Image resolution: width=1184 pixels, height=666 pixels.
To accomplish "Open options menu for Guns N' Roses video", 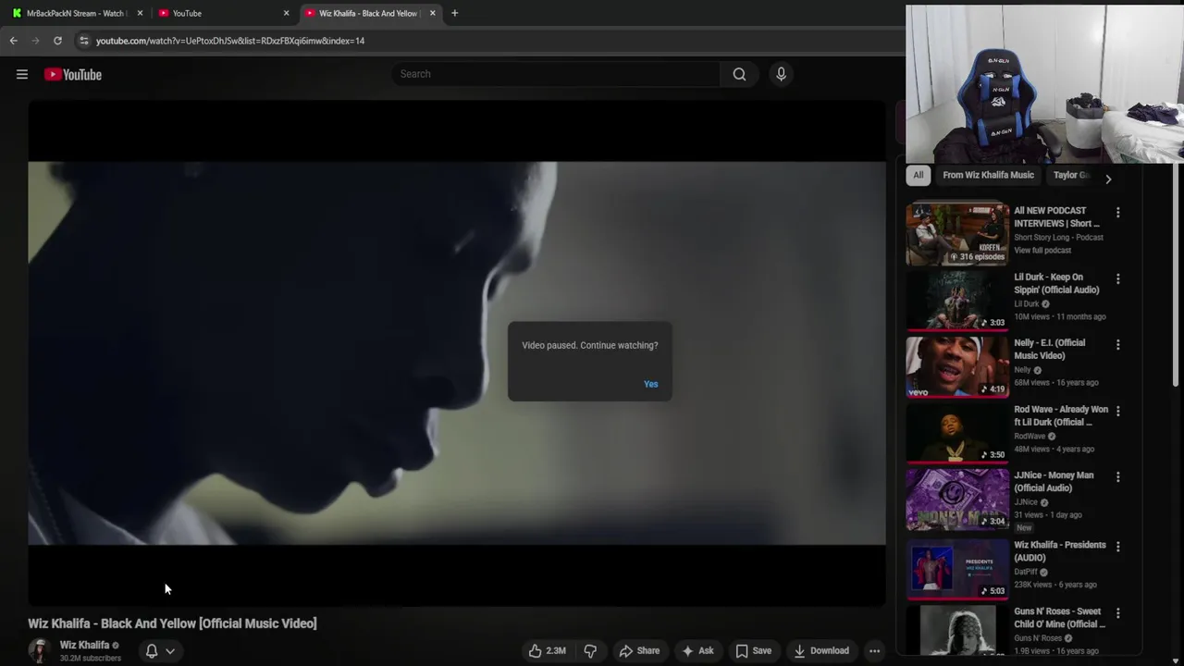I will (1117, 613).
